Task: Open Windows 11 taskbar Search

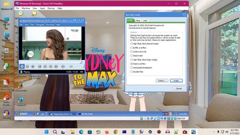Action: [x=55, y=132]
